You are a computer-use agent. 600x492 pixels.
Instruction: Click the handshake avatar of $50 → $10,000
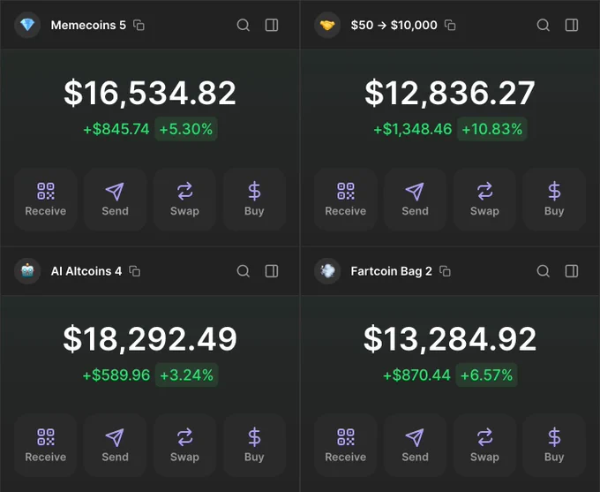pos(327,26)
